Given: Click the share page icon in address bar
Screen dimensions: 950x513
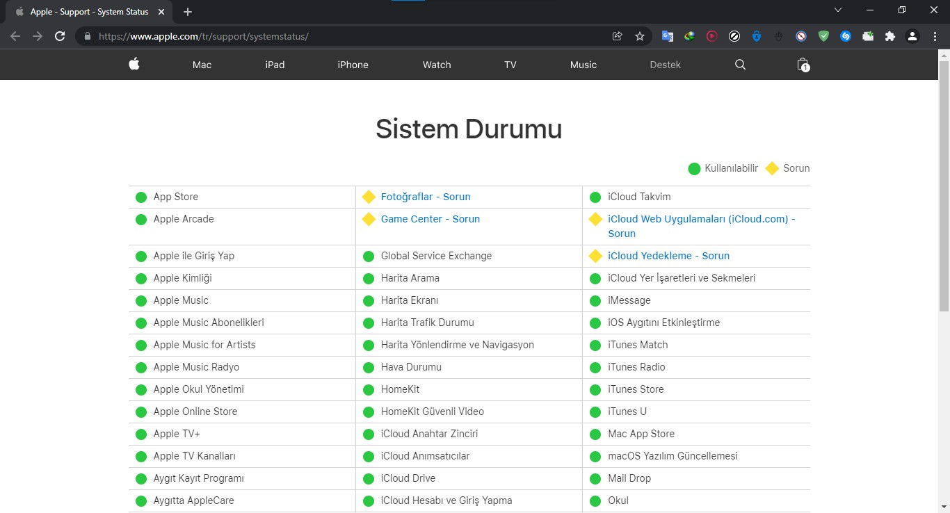Looking at the screenshot, I should (x=617, y=36).
